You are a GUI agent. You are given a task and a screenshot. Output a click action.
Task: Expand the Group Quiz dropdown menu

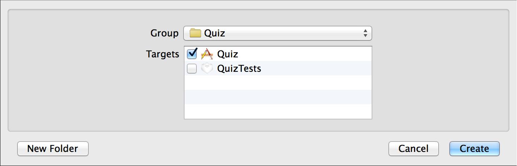[278, 33]
